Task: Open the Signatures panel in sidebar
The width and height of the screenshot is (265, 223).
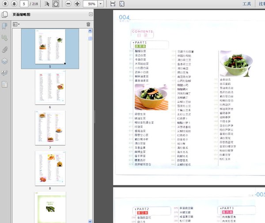Action: (x=4, y=72)
